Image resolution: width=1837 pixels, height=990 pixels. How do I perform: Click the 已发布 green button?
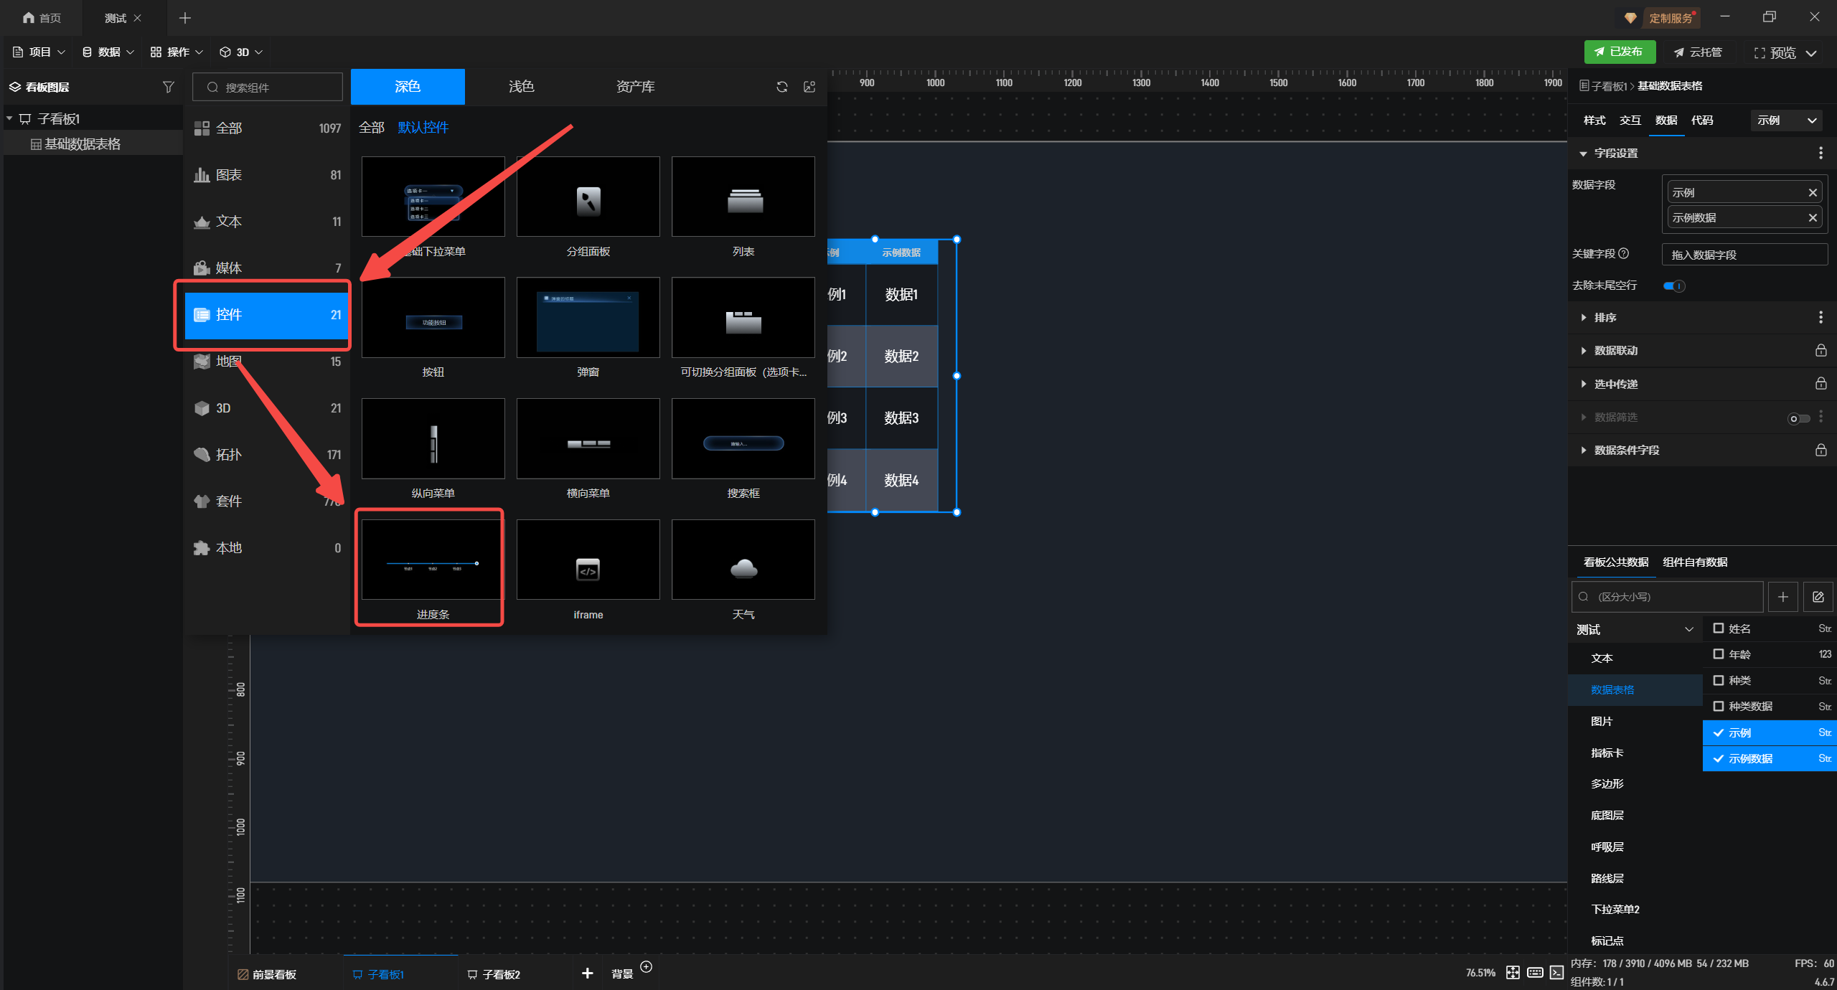click(x=1619, y=52)
